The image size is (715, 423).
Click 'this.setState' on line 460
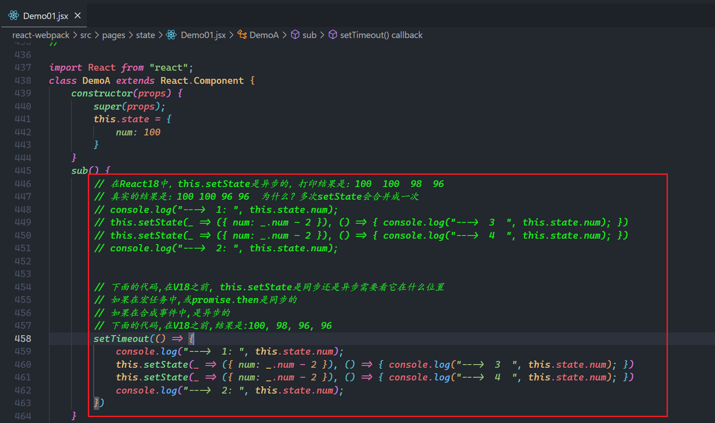coord(152,365)
